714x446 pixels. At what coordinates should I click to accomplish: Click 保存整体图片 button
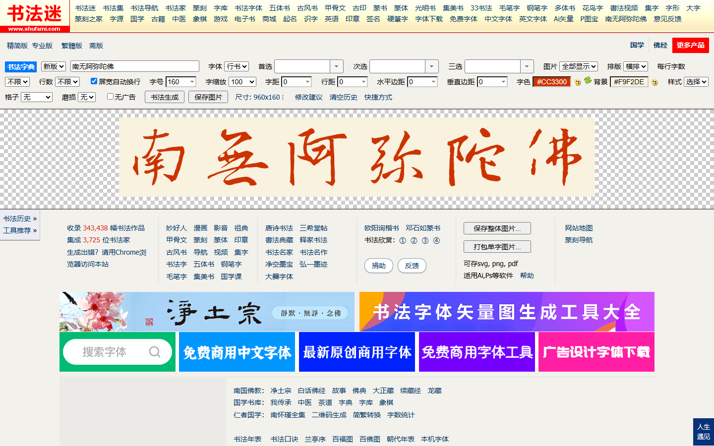coord(497,228)
